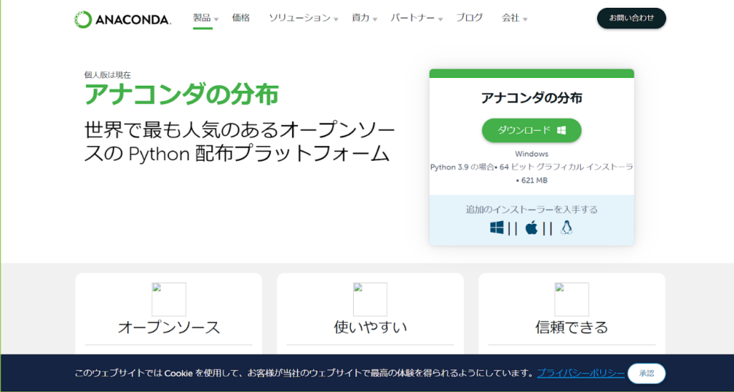Go to the ブログ page
Image resolution: width=734 pixels, height=392 pixels.
click(x=470, y=19)
